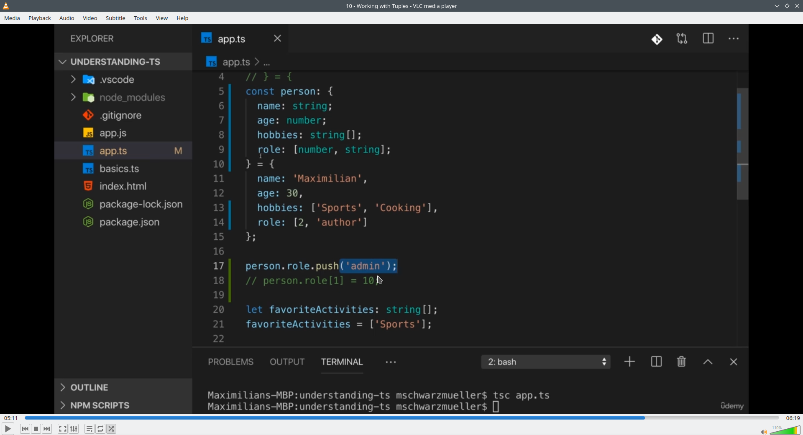Toggle loop playback mode
The image size is (803, 435).
pos(100,429)
